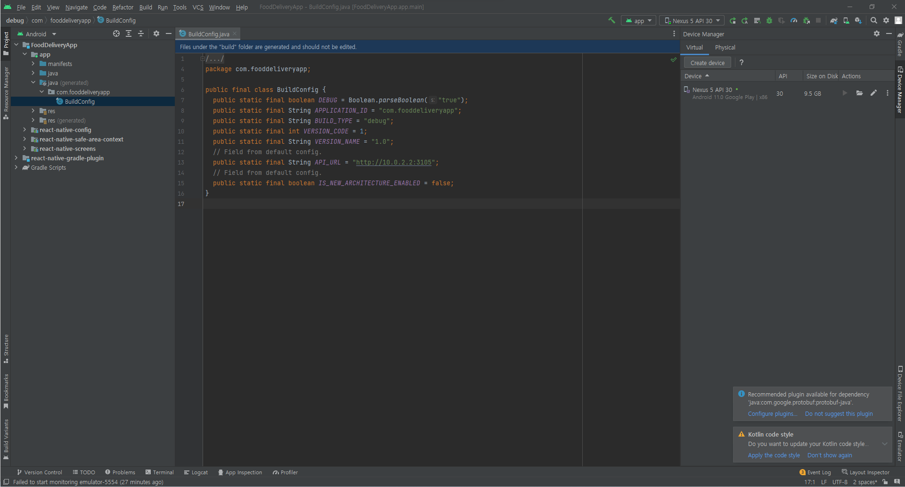Select the BuildConfig.java editor tab
The width and height of the screenshot is (905, 487).
(x=208, y=34)
